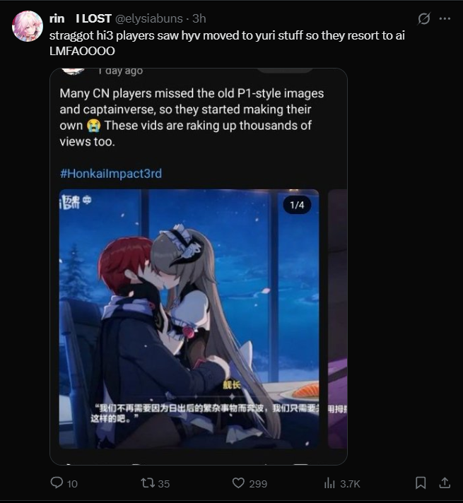Follow the #HonkaiImpact3rd hashtag
This screenshot has width=463, height=503.
pos(111,174)
